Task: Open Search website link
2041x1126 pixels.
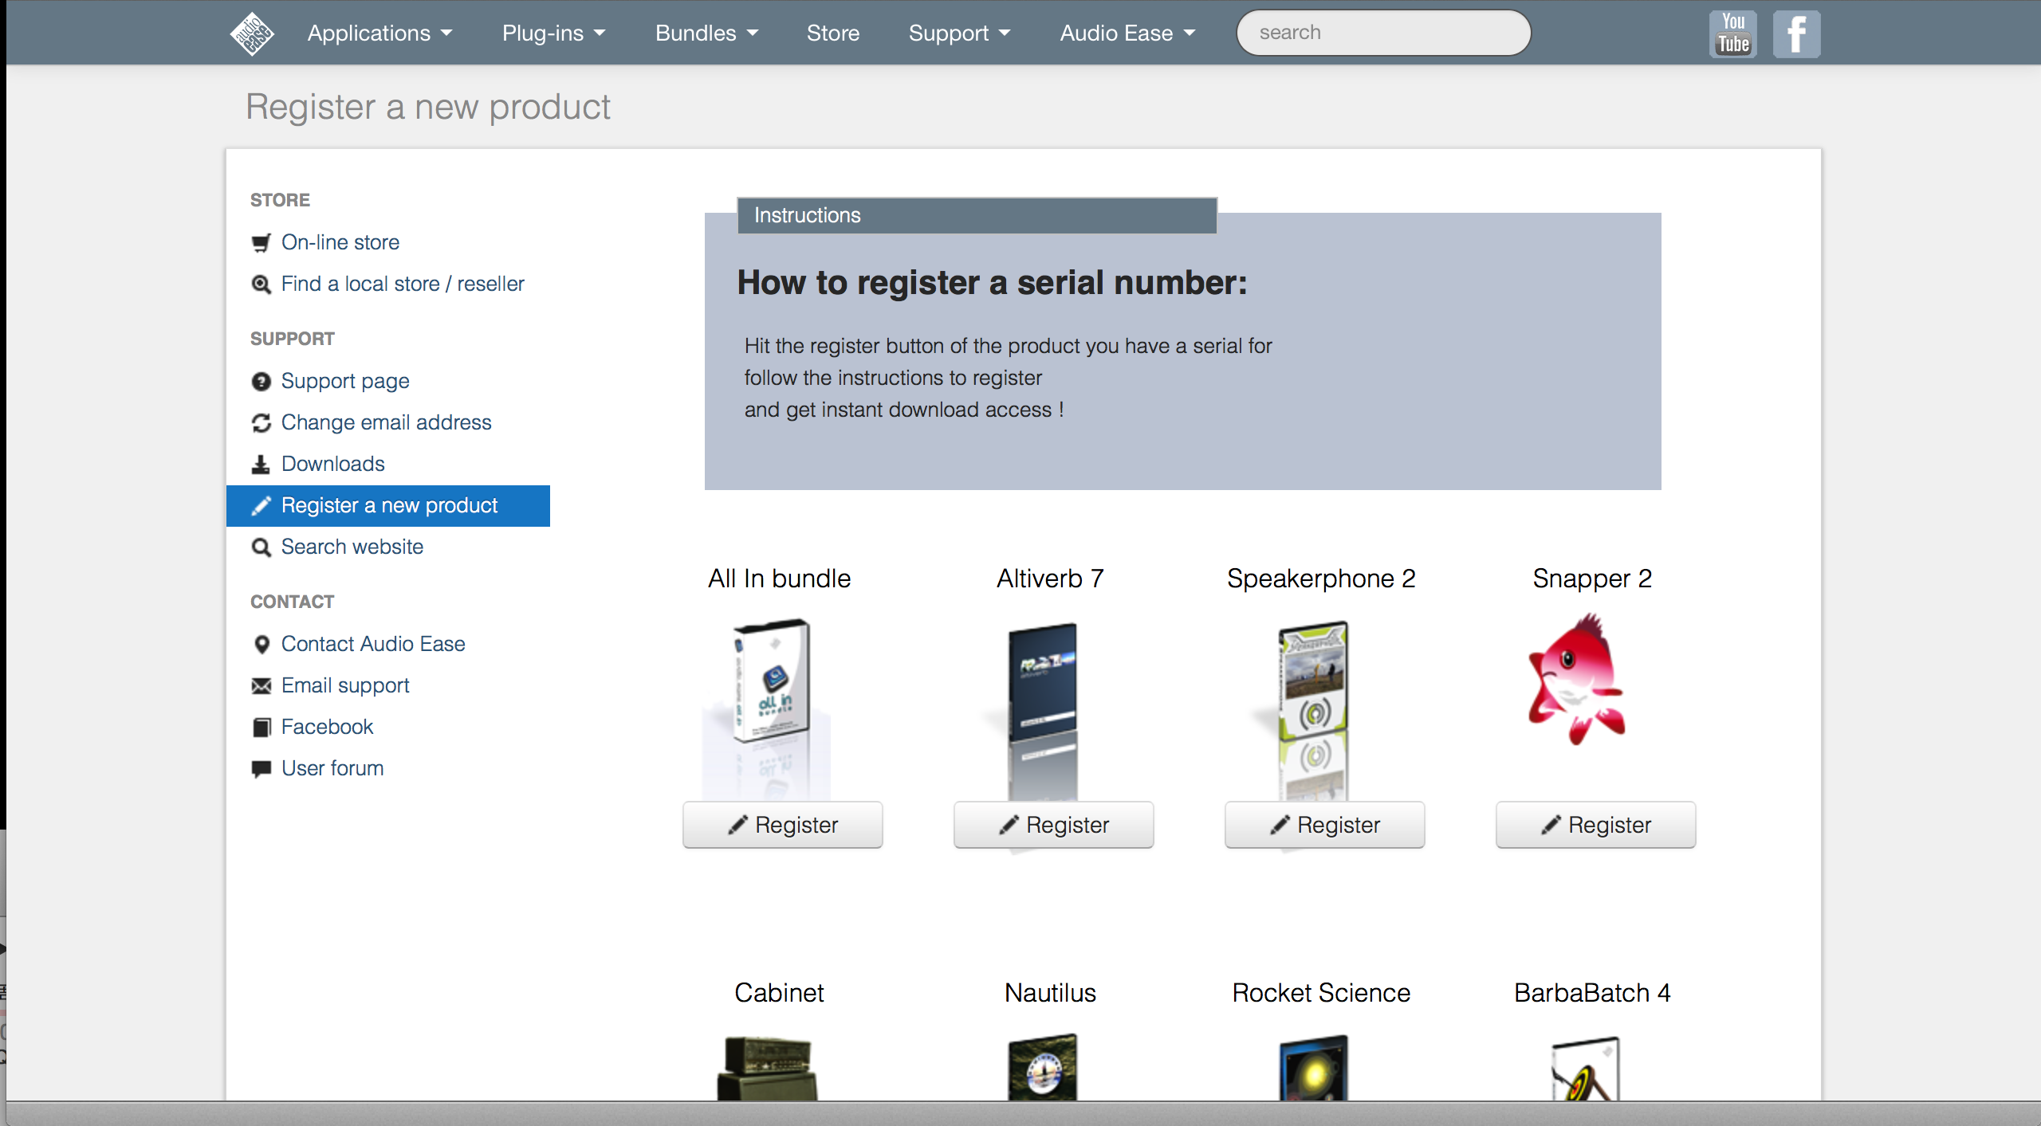Action: point(352,547)
